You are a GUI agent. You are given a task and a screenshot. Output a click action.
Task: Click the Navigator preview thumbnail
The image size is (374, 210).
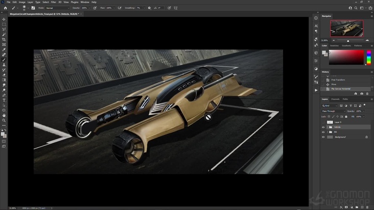click(346, 29)
